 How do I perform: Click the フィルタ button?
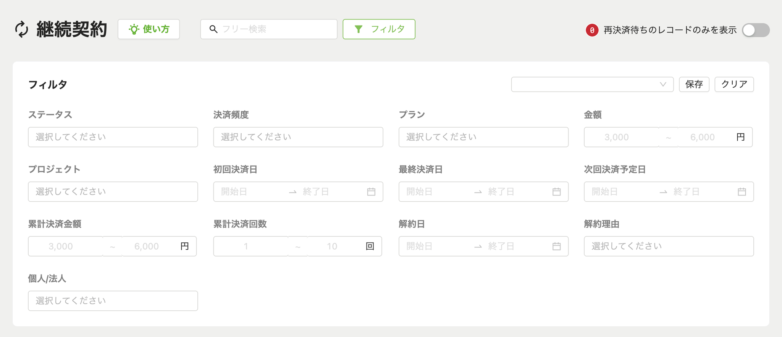[379, 29]
